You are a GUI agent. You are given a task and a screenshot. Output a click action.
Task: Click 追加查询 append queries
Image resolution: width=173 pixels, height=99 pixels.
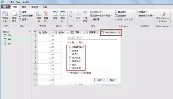click(x=121, y=16)
